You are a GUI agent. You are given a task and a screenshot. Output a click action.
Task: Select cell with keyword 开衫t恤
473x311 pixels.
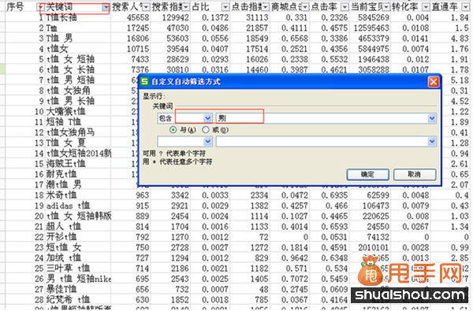pyautogui.click(x=78, y=237)
